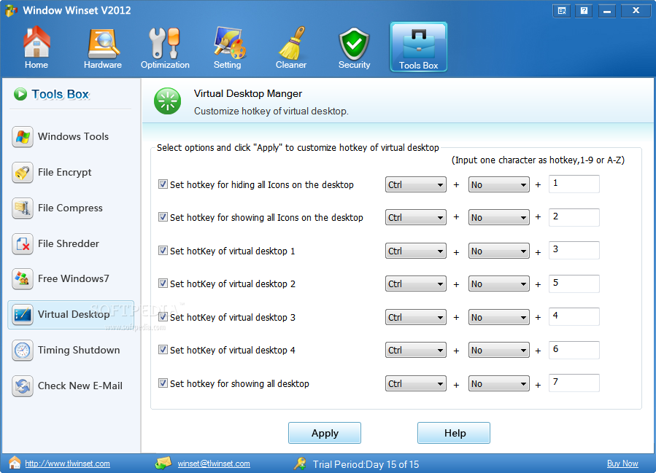Click the File Encrypt lock icon
This screenshot has height=473, width=656.
pos(23,173)
